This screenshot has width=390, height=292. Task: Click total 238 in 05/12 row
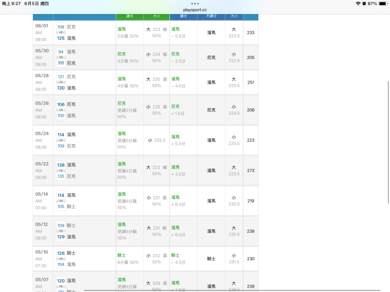251,231
